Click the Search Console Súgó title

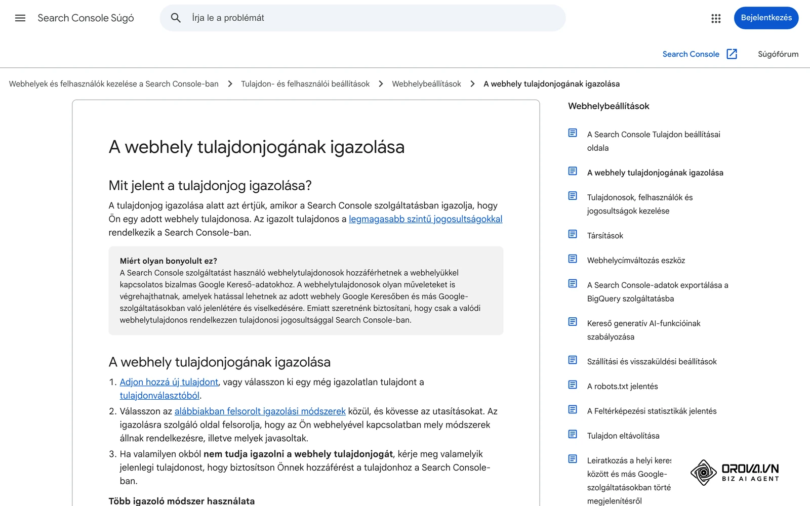[x=86, y=18]
